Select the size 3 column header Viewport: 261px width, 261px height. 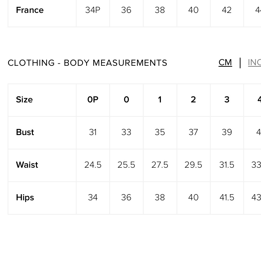227,100
